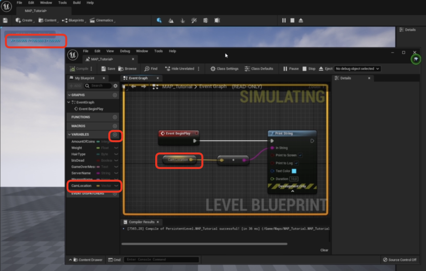Toggle eye visibility for HairType variable
Image resolution: width=426 pixels, height=271 pixels.
[x=116, y=154]
